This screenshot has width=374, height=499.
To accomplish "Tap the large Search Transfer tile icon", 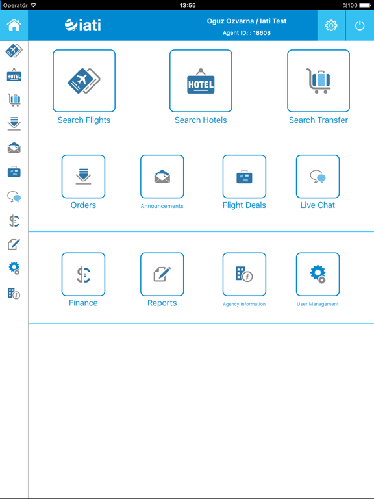I will click(x=318, y=81).
